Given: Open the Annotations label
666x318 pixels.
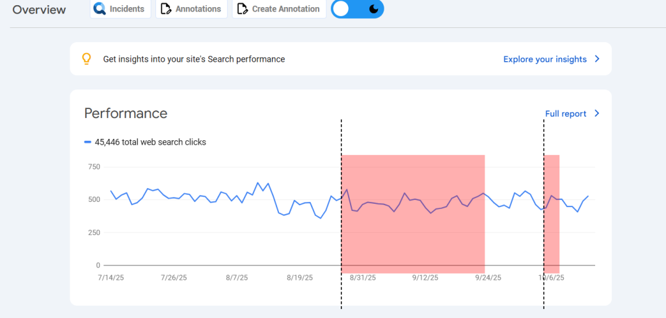Looking at the screenshot, I should 198,9.
